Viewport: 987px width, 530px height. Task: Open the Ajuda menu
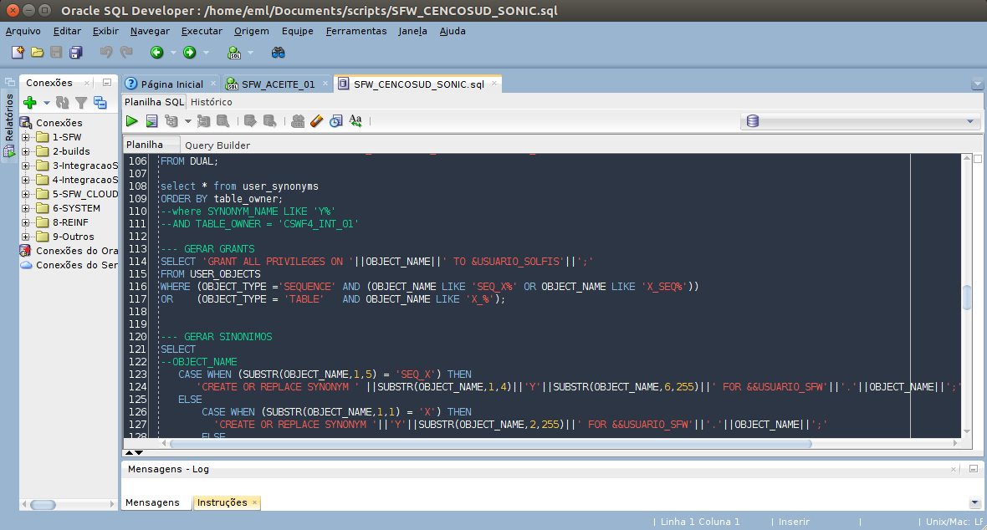click(453, 31)
